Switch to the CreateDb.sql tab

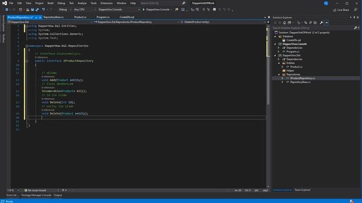click(127, 17)
